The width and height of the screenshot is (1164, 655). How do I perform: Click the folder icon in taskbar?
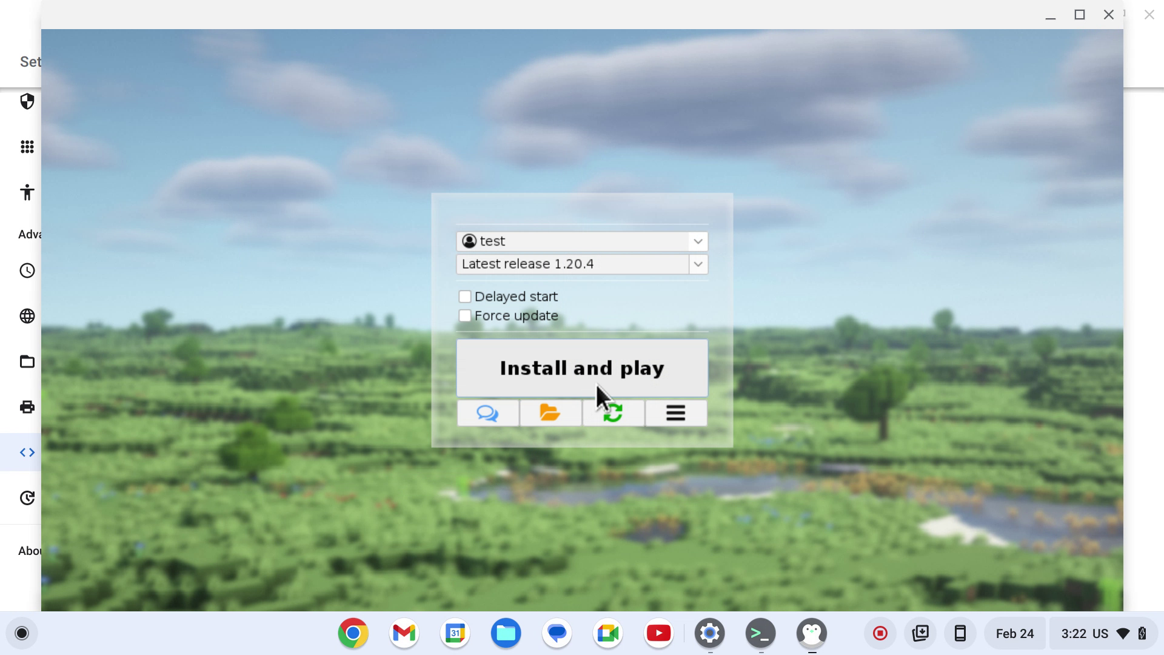(x=505, y=633)
